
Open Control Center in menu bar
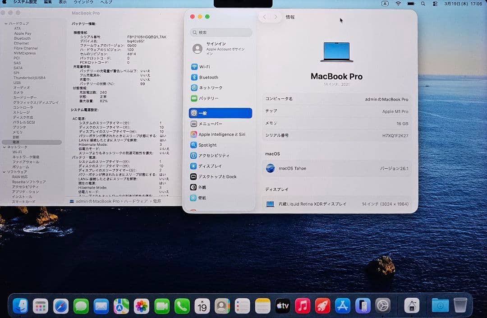(435, 4)
